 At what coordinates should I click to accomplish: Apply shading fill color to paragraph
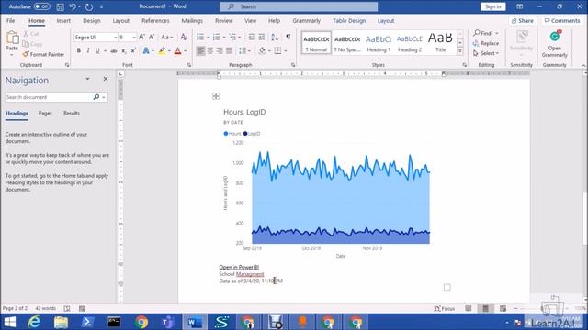262,50
